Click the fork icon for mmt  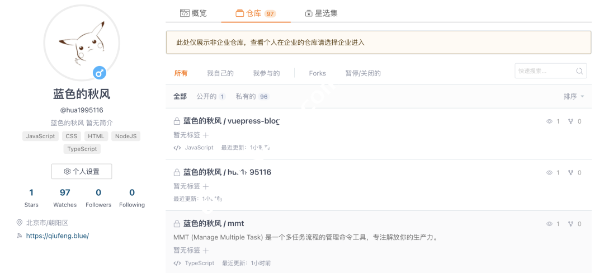click(570, 224)
